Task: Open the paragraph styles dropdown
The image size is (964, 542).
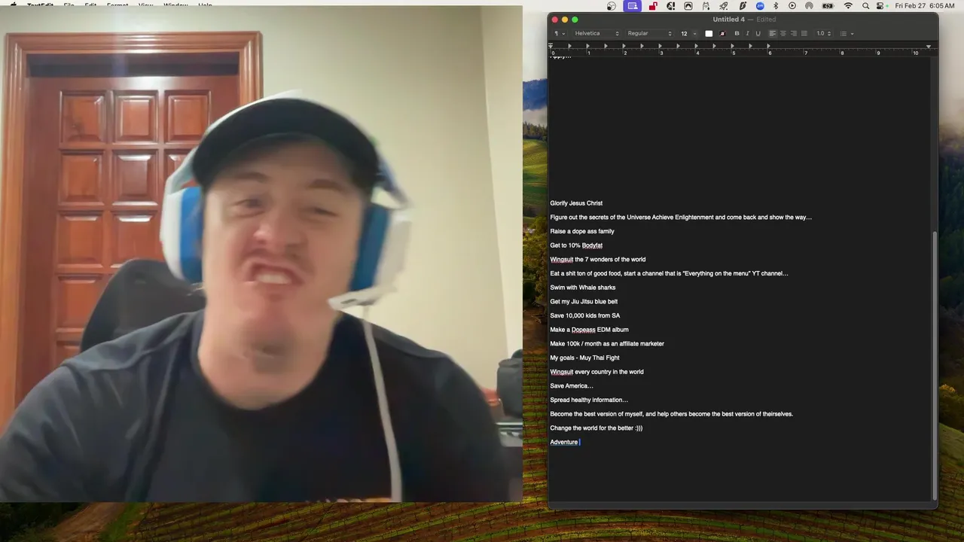Action: click(560, 33)
